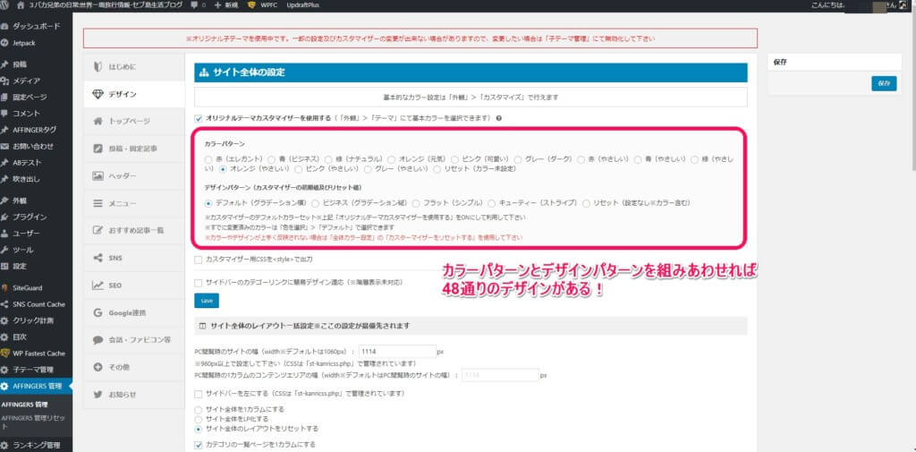
Task: Click the blue save button
Action: [207, 301]
